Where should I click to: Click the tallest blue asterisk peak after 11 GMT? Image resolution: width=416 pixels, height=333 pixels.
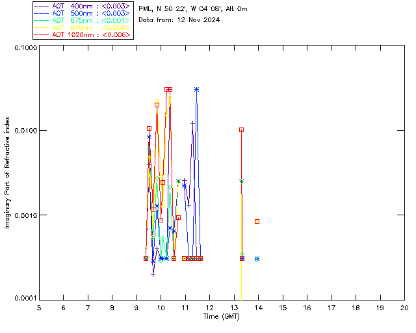click(196, 89)
